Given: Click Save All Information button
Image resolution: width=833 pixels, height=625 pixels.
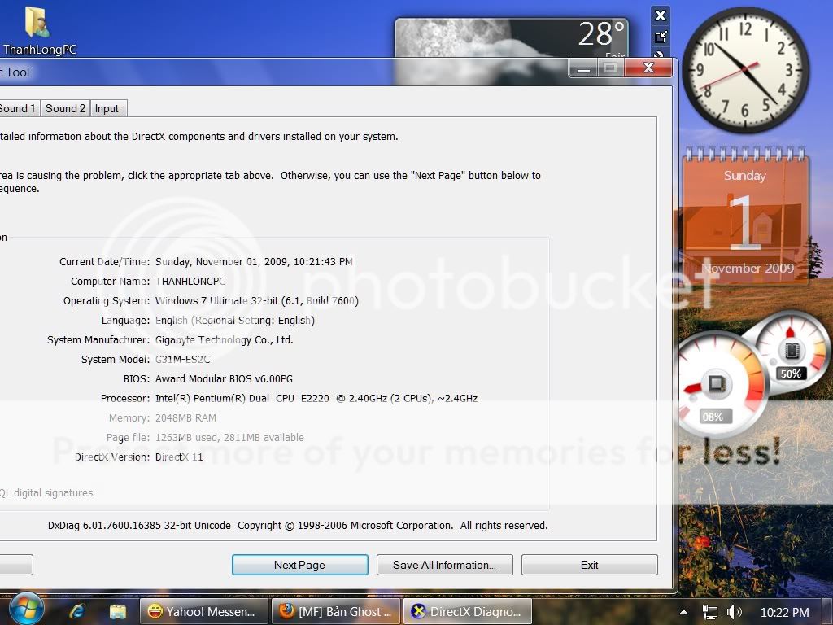Looking at the screenshot, I should click(443, 565).
